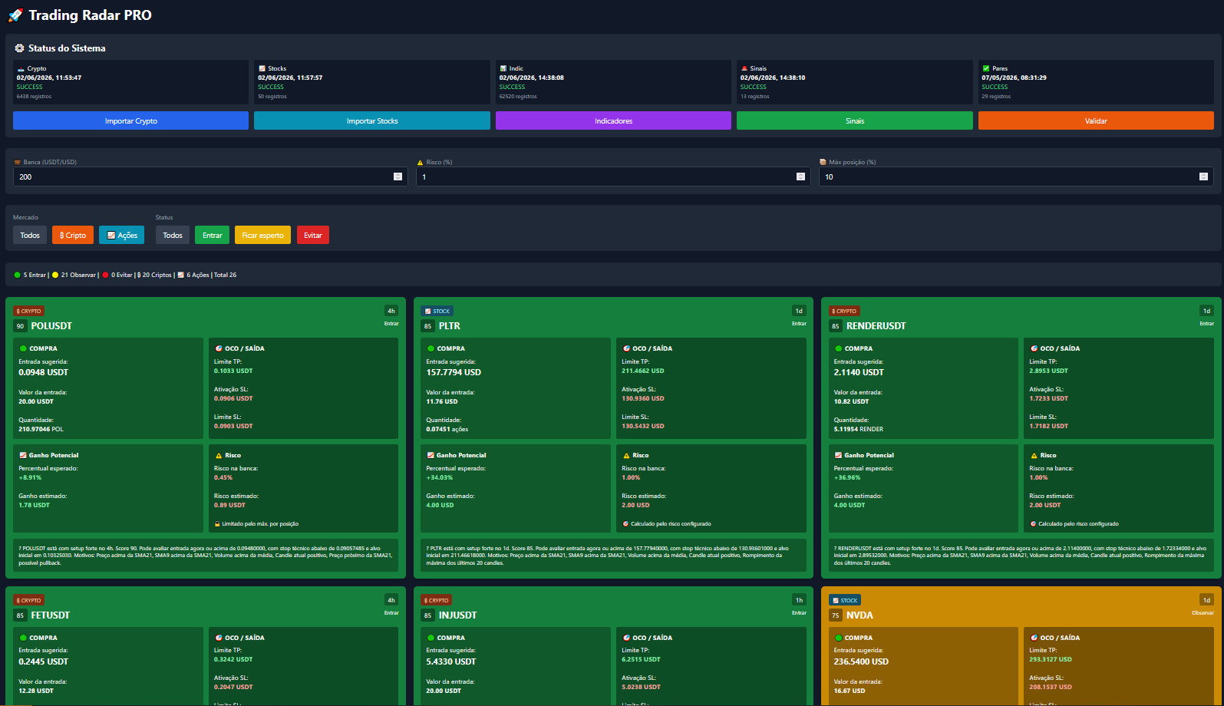
Task: Focus the Risco (%) input field
Action: (x=613, y=176)
